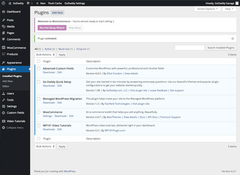Open the comments bubble icon in admin bar
Image resolution: width=240 pixels, height=175 pixels.
click(x=28, y=3)
